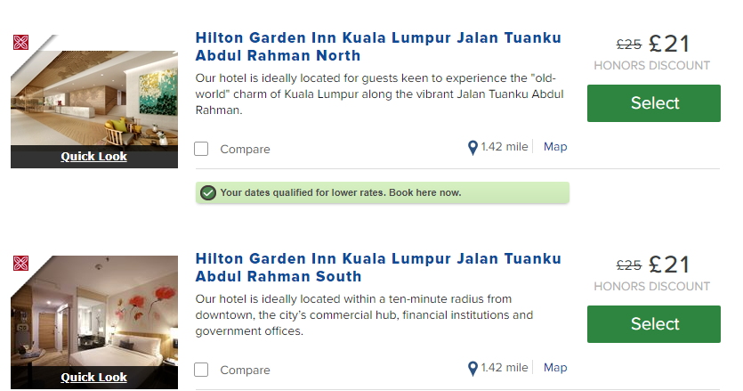Viewport: 743px width, 391px height.
Task: Tick Compare checkbox for Abdul Rahman North
Action: pyautogui.click(x=201, y=149)
